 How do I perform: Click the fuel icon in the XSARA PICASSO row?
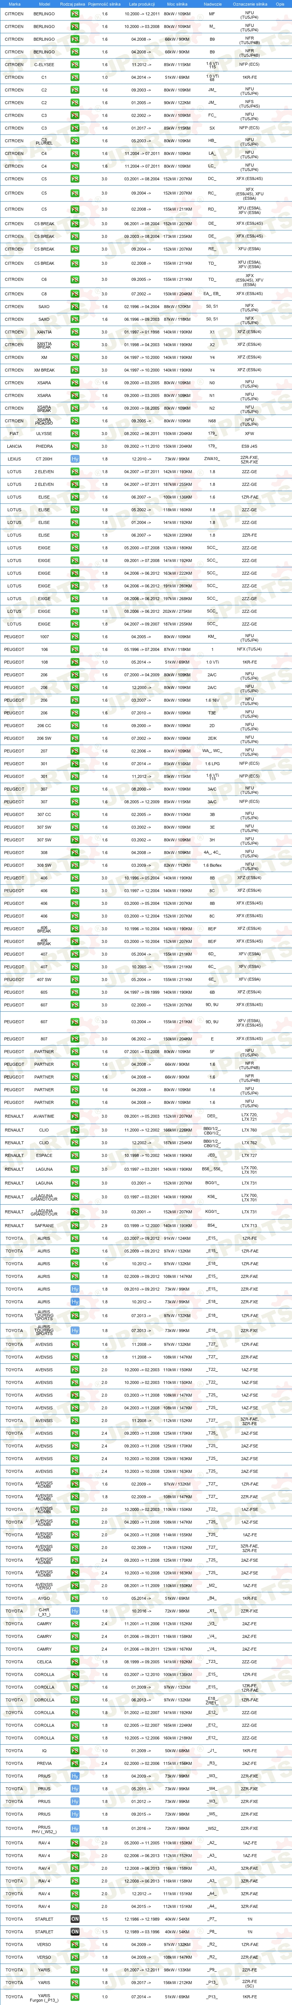click(75, 421)
